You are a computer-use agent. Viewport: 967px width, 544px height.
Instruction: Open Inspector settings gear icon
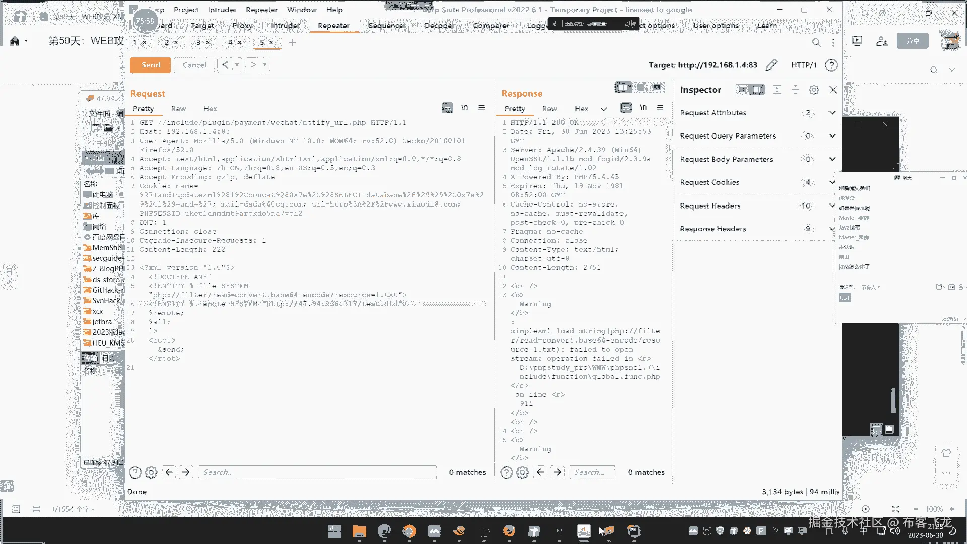[x=814, y=90]
